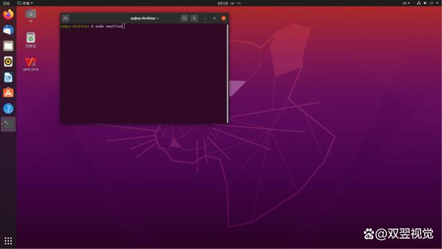Click the terminal vertical scrollbar
The image size is (442, 249).
[227, 73]
